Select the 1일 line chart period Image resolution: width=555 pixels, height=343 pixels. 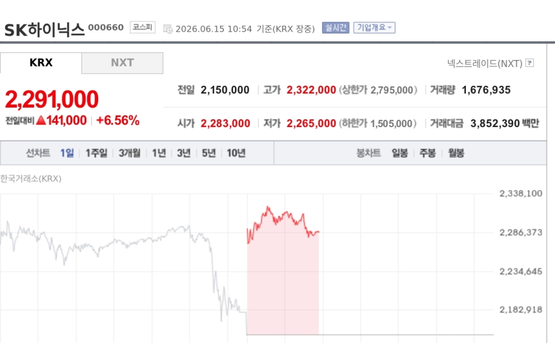[x=67, y=153]
